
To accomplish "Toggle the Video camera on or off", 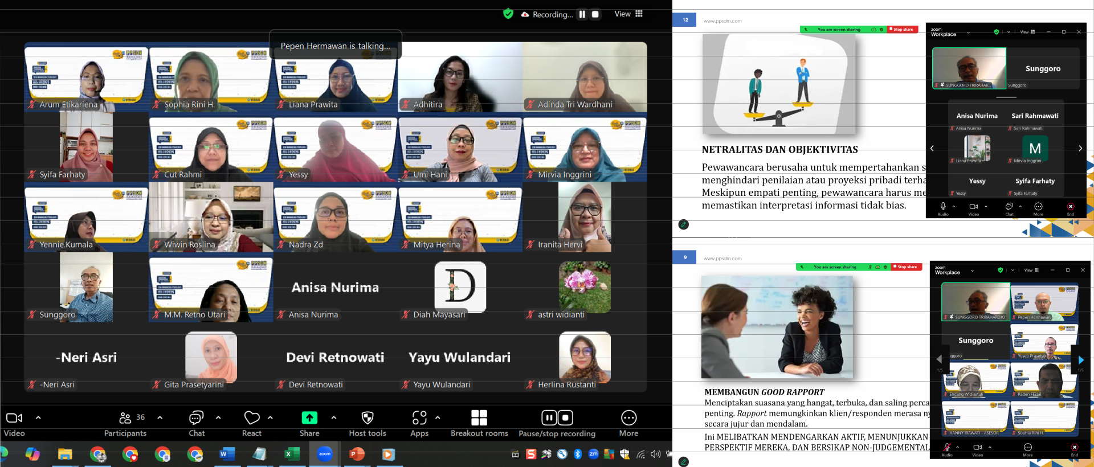I will [14, 418].
